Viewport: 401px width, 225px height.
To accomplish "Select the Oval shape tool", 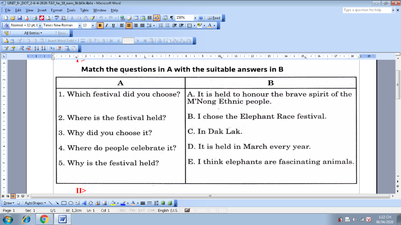I will tap(70, 203).
